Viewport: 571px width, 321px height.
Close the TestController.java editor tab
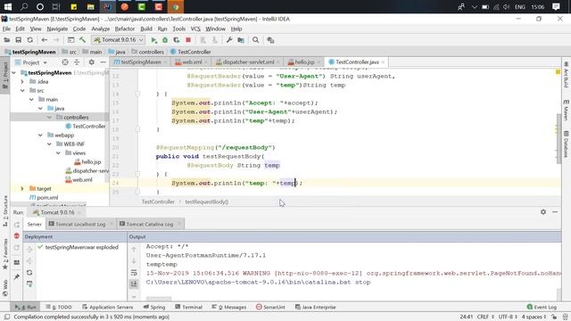(383, 62)
